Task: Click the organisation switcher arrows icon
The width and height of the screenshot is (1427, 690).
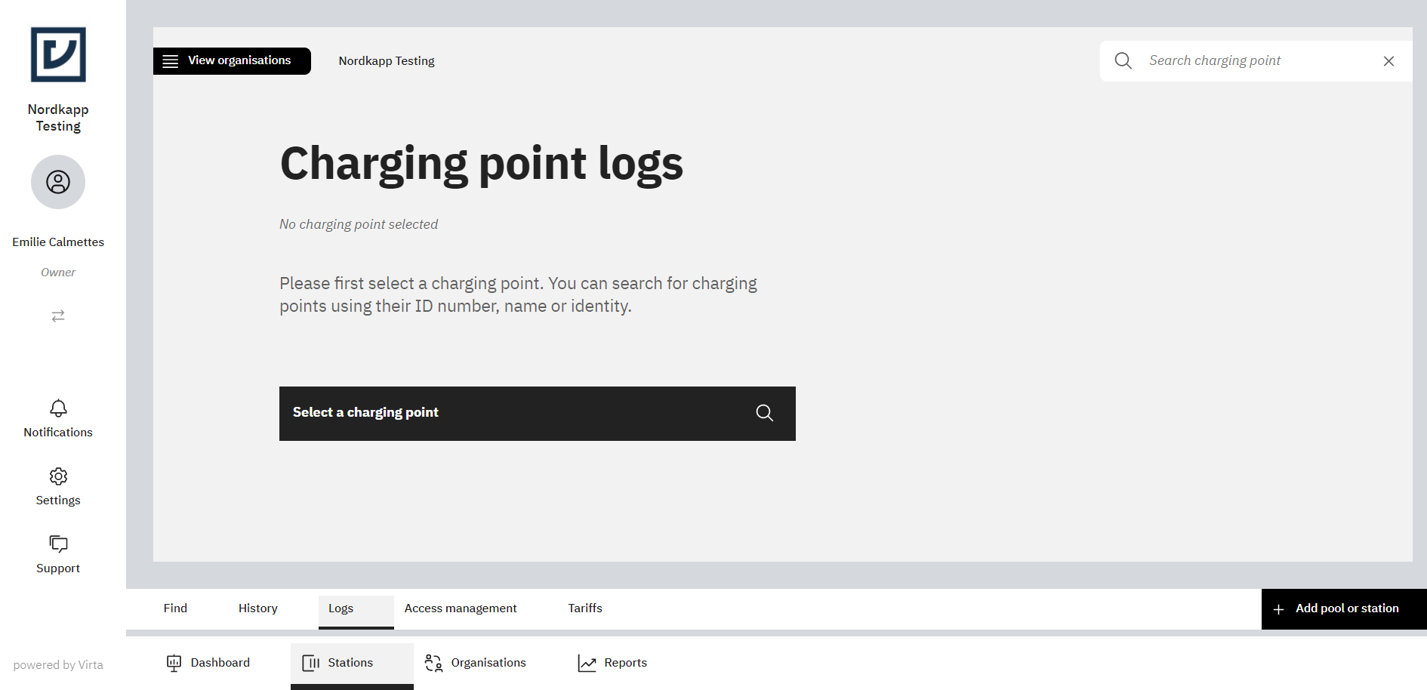Action: [x=58, y=316]
